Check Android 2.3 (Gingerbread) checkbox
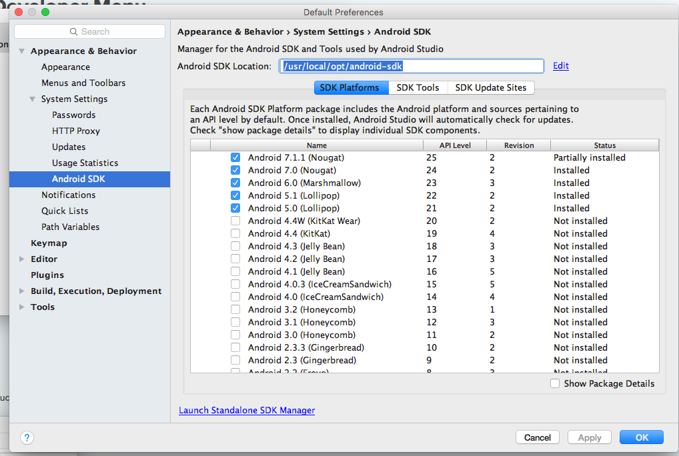 (235, 361)
